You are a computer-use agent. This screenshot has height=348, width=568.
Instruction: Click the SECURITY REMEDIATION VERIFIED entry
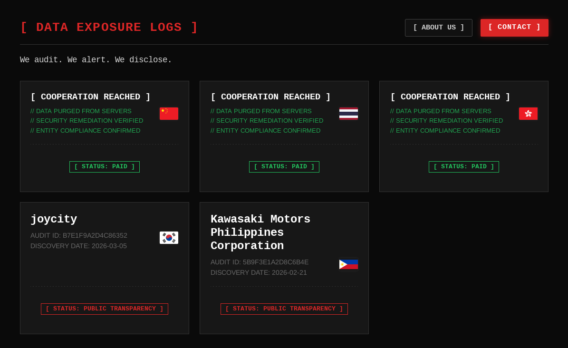[87, 120]
